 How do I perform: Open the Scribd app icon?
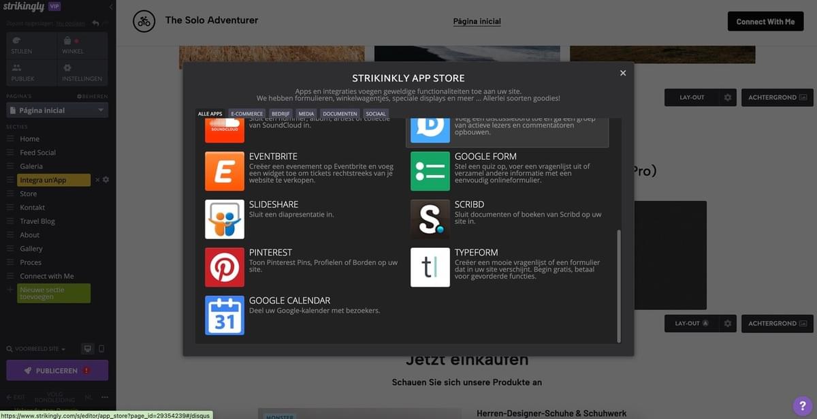pyautogui.click(x=430, y=219)
